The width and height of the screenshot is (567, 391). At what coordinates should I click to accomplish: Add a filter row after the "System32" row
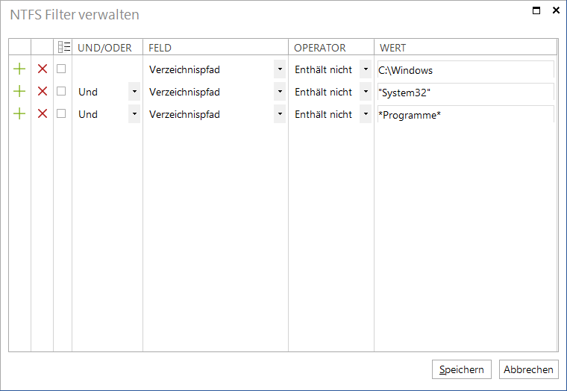click(19, 91)
